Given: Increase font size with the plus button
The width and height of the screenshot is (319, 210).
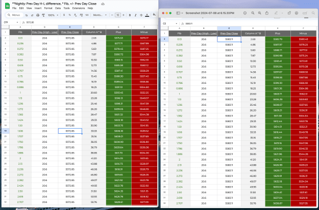Looking at the screenshot, I should 124,15.
